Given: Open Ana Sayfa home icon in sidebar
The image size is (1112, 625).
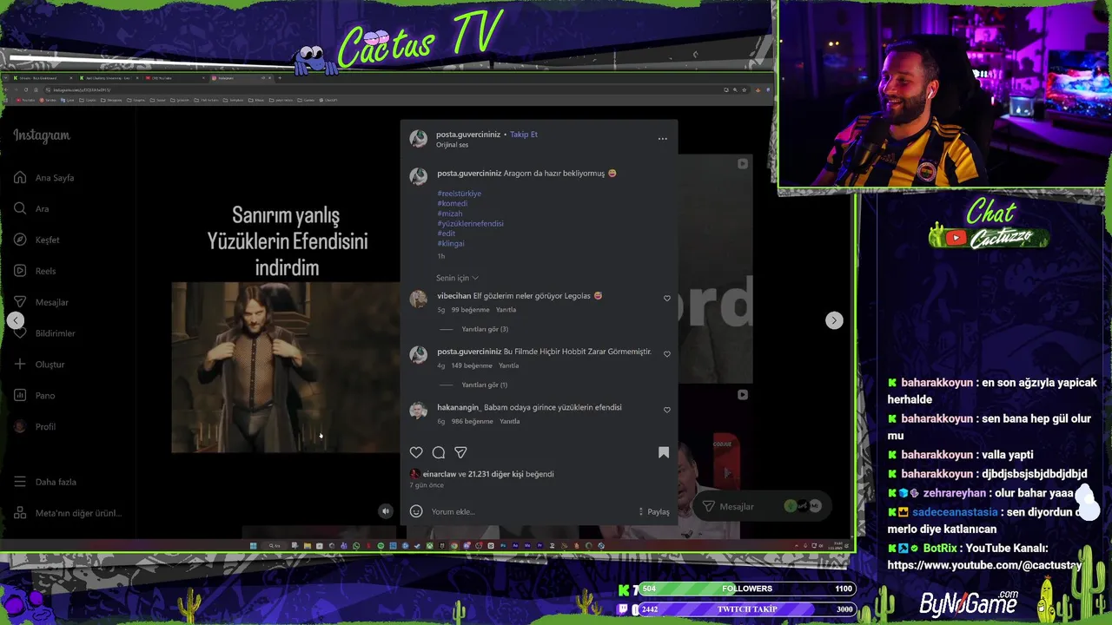Looking at the screenshot, I should [19, 177].
